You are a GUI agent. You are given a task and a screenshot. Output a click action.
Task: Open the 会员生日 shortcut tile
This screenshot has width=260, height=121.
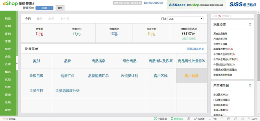pyautogui.click(x=36, y=91)
